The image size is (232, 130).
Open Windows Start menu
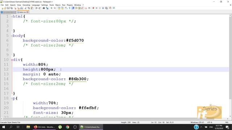[x=4, y=127]
